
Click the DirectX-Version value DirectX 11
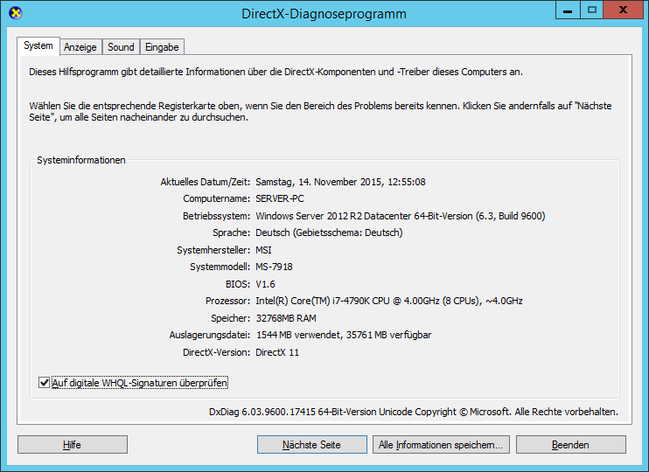click(277, 352)
